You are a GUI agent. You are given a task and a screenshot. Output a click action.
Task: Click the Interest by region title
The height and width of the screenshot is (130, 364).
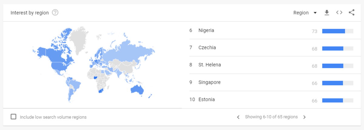click(x=29, y=13)
